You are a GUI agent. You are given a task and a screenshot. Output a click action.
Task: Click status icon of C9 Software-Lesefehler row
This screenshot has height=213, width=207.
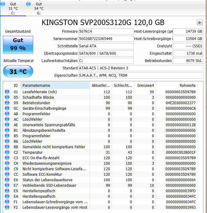7,169
